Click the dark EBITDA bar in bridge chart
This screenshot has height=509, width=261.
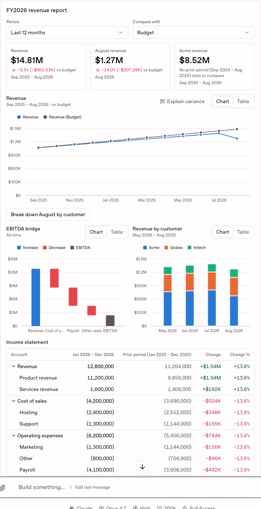tap(110, 321)
